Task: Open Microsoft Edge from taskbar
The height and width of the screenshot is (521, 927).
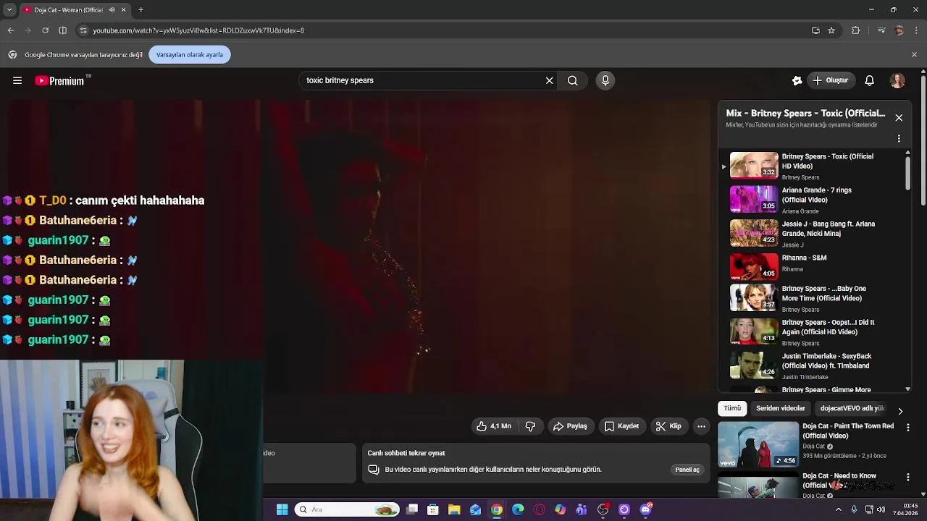Action: click(518, 509)
